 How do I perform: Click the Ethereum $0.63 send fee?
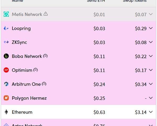click(x=99, y=112)
